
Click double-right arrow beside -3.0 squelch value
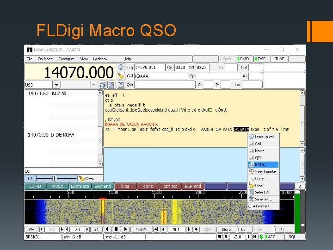[254, 237]
